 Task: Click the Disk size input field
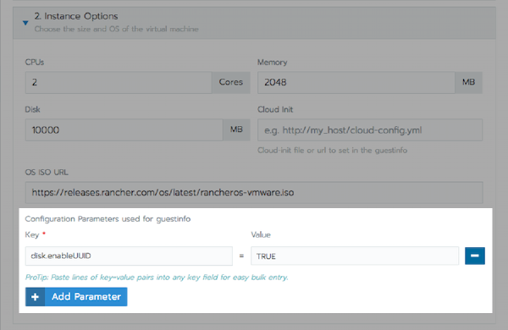click(x=124, y=129)
